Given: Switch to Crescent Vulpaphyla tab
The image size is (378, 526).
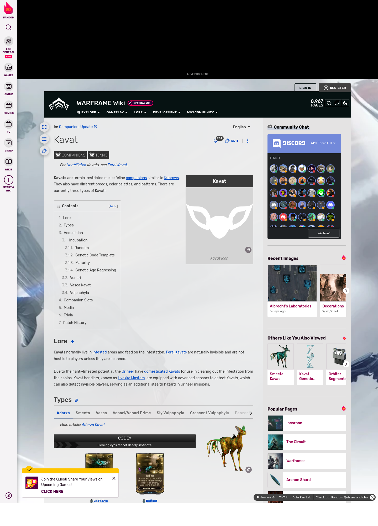Looking at the screenshot, I should tap(209, 413).
